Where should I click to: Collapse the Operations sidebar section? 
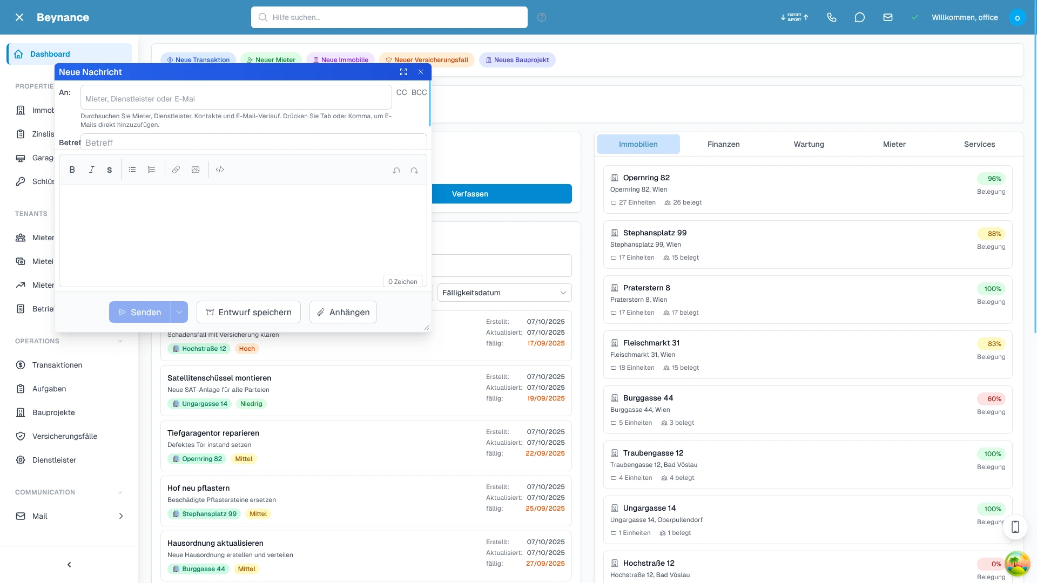point(120,341)
